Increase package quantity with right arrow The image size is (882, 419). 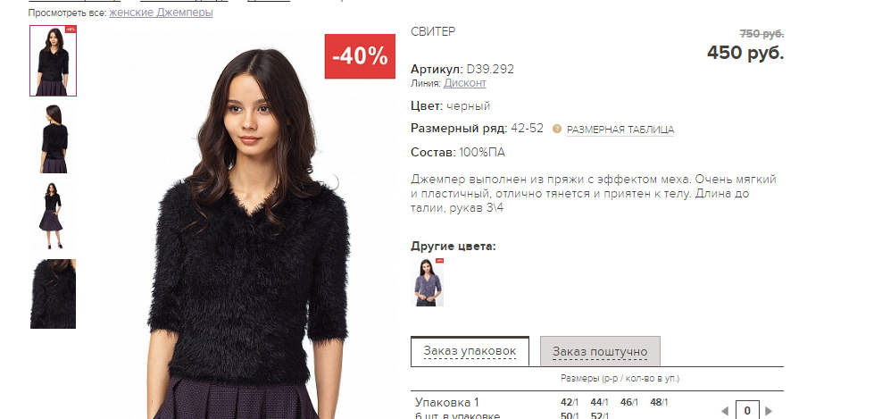click(x=769, y=411)
